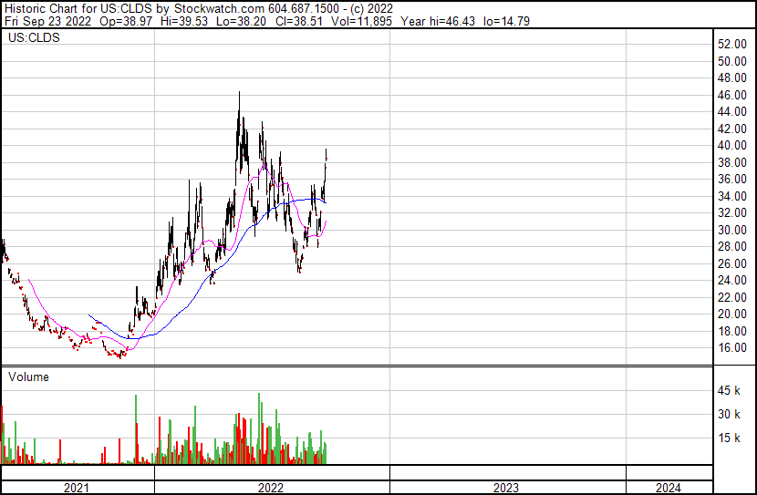
Task: Click the 2021 year label on timeline
Action: pos(77,488)
